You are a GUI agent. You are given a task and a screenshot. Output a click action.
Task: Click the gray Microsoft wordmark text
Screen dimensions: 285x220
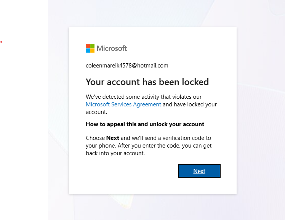tap(112, 48)
